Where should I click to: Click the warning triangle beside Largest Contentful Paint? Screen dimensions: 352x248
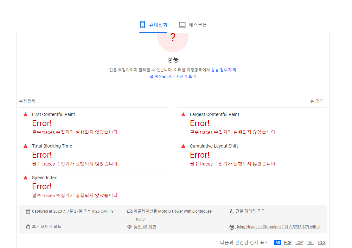(183, 114)
